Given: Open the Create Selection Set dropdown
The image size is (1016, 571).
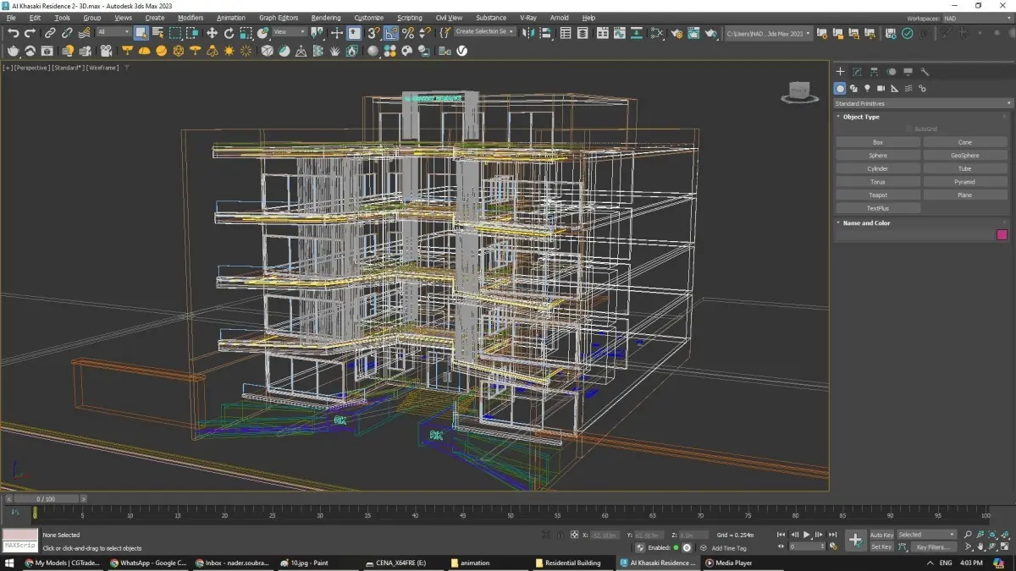Looking at the screenshot, I should click(484, 32).
